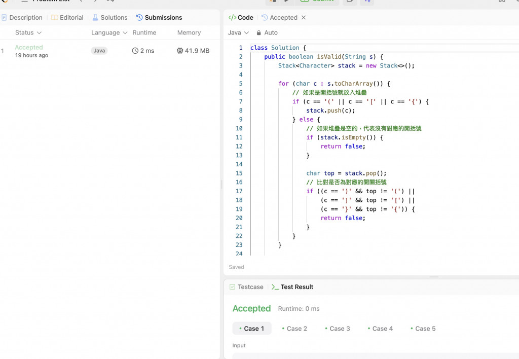Click the 'for (char c : s.toCharArray())' line
519x359 pixels.
pyautogui.click(x=334, y=84)
